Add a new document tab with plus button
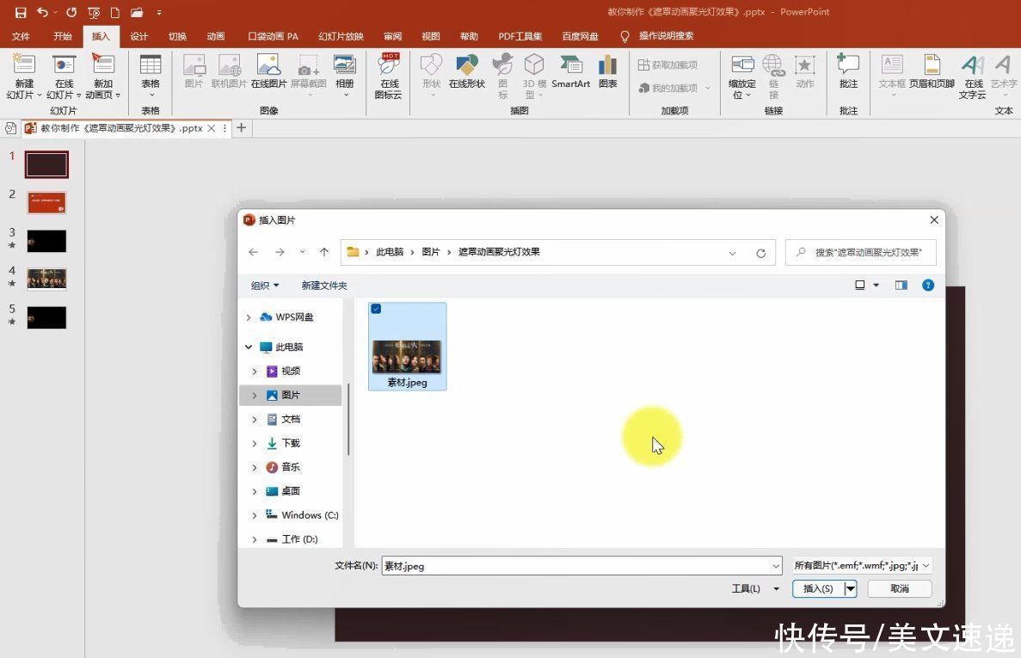Viewport: 1021px width, 658px height. point(241,128)
